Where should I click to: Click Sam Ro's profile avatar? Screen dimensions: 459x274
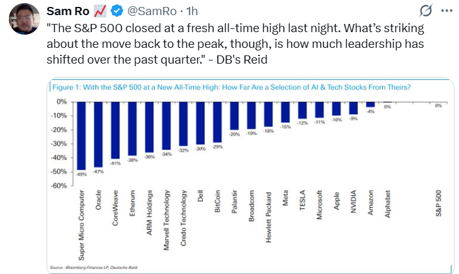(x=25, y=23)
